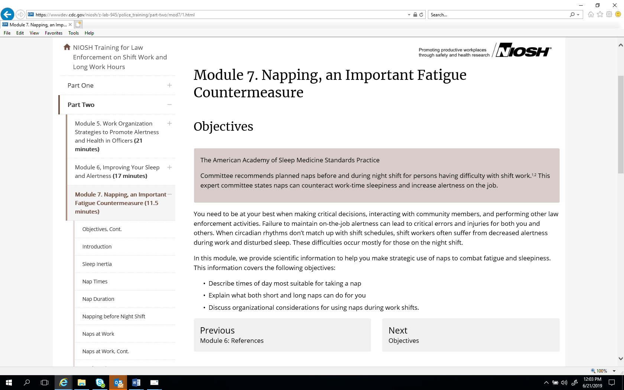Open the View menu
The image size is (624, 390).
click(34, 33)
